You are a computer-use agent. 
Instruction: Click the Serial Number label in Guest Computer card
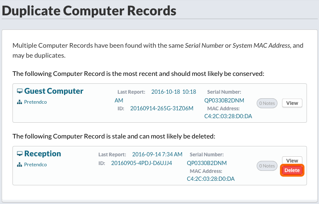click(224, 92)
